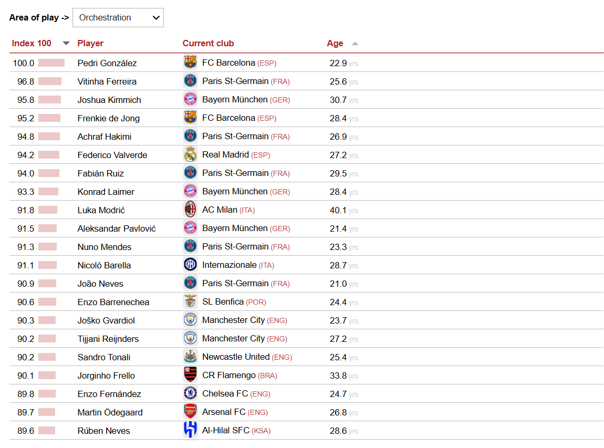Click CR Flamengo crest icon
The width and height of the screenshot is (604, 448).
click(x=190, y=375)
